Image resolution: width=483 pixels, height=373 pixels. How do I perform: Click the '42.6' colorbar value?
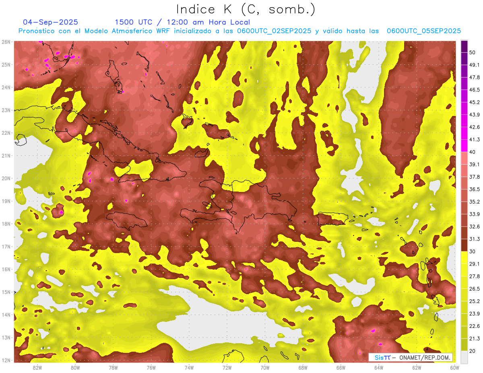coord(475,127)
